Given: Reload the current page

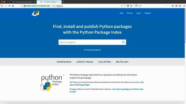Looking at the screenshot, I should tap(9, 6).
